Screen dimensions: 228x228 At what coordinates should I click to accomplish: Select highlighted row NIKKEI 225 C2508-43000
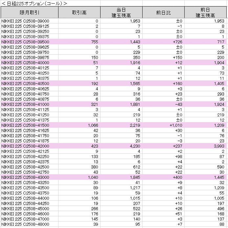[x=114, y=177]
